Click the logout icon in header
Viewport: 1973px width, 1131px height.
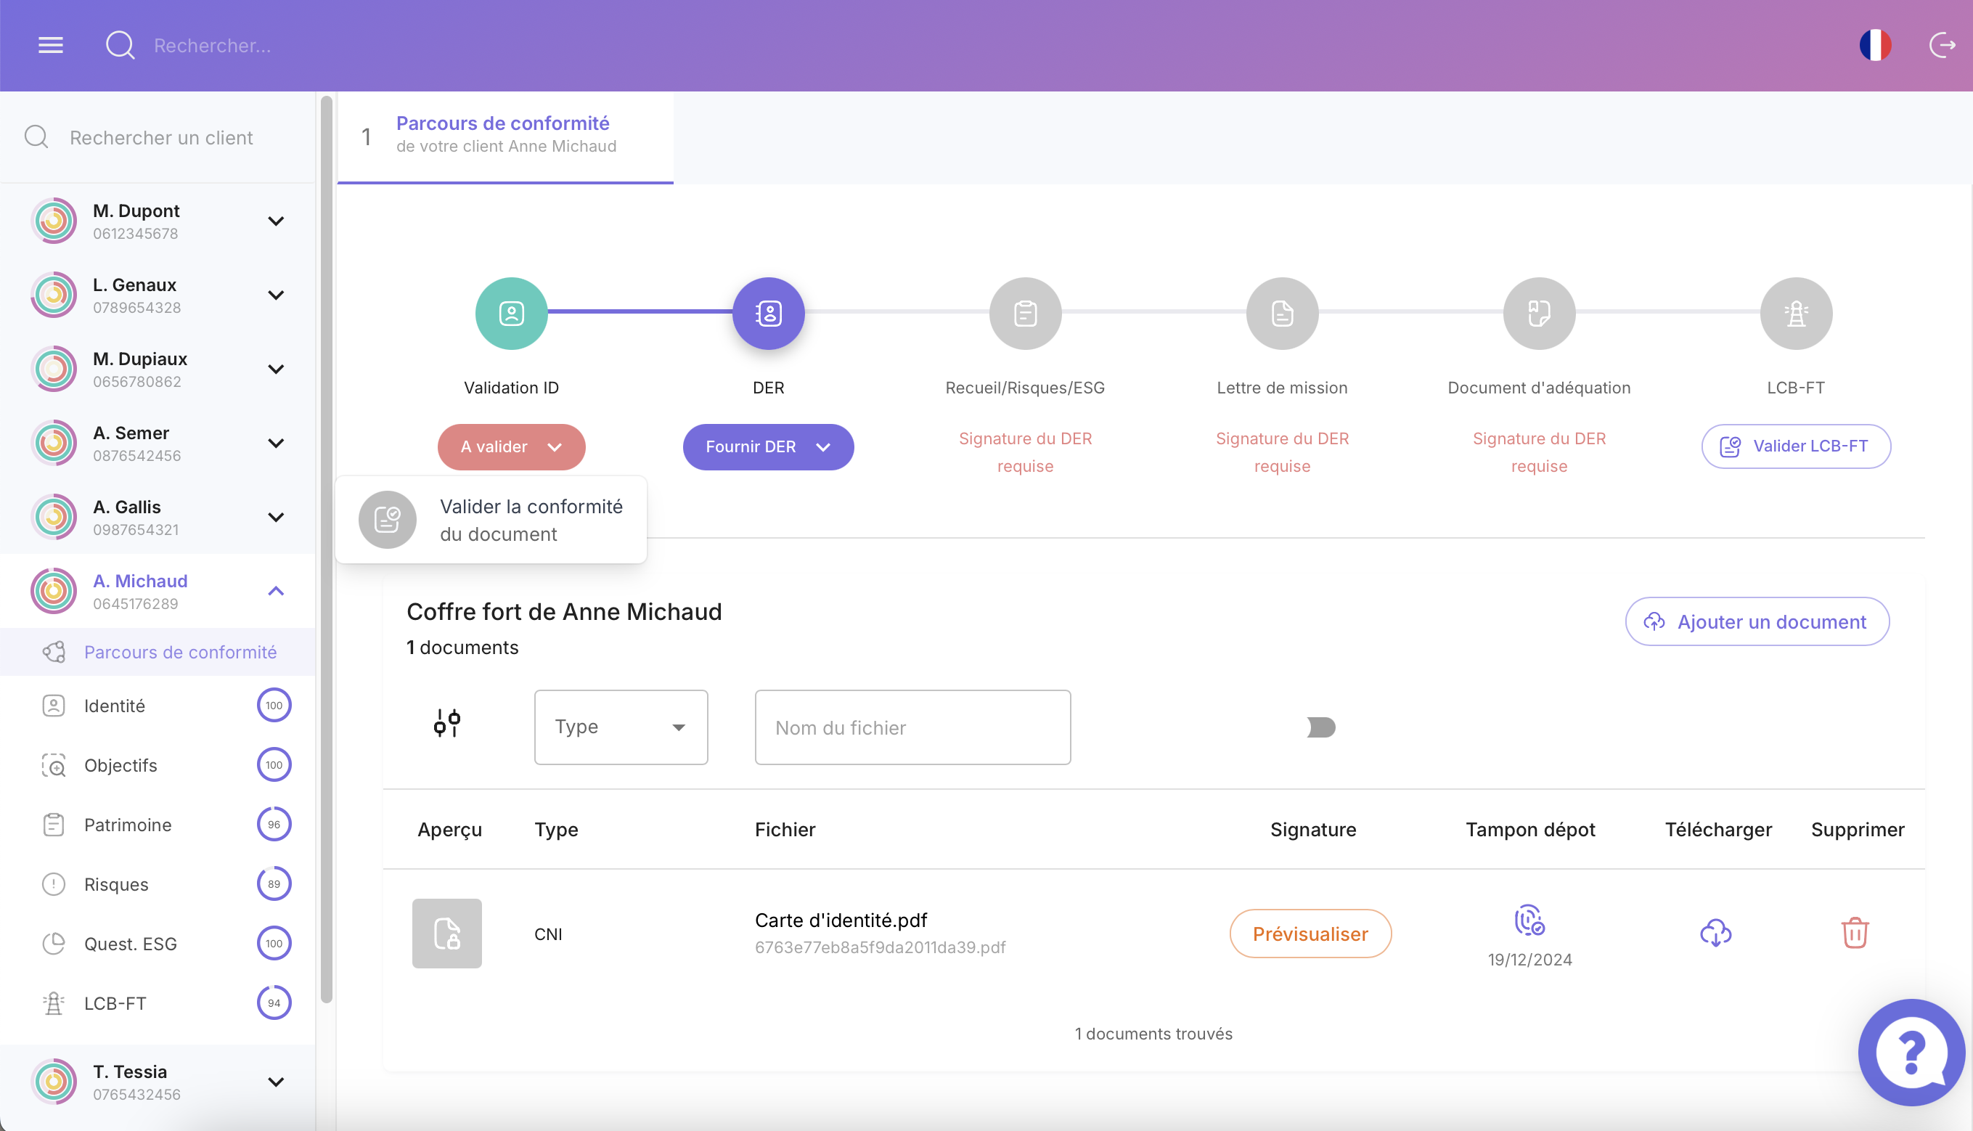[x=1942, y=45]
